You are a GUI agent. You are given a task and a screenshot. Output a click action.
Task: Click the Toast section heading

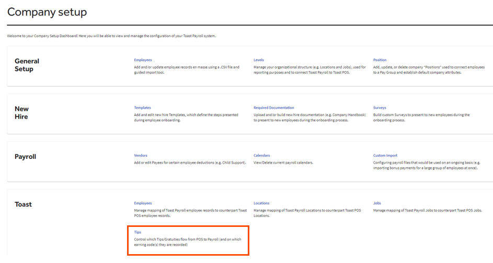(23, 204)
